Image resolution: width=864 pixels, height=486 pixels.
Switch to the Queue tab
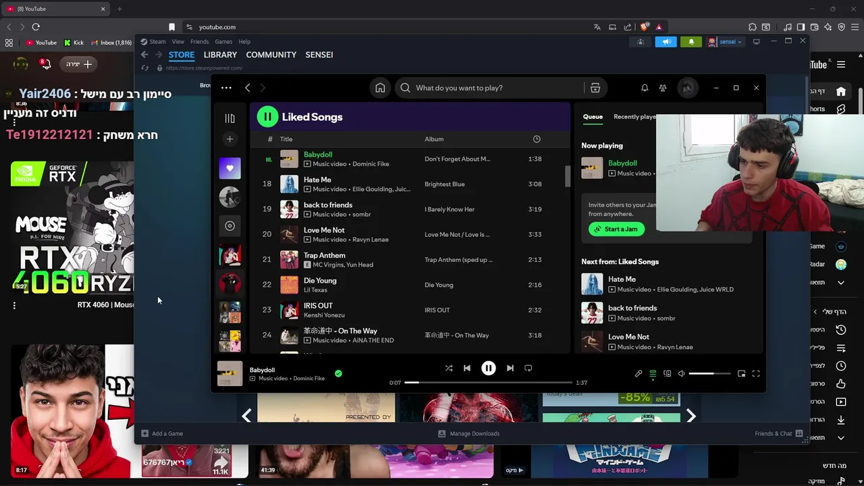click(x=593, y=117)
